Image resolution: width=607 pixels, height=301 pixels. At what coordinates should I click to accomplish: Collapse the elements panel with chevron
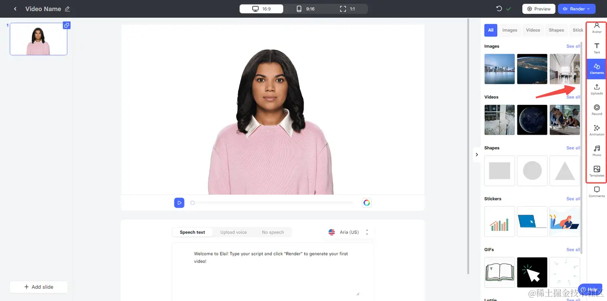[x=477, y=155]
